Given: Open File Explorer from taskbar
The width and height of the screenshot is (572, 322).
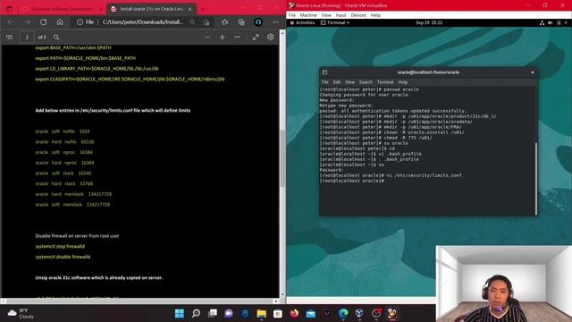Looking at the screenshot, I should click(x=261, y=313).
